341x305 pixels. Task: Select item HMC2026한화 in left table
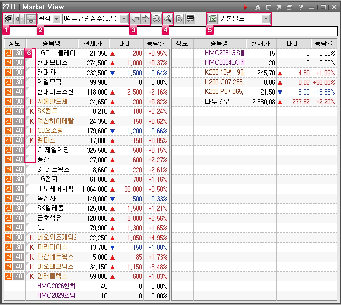pos(57,286)
